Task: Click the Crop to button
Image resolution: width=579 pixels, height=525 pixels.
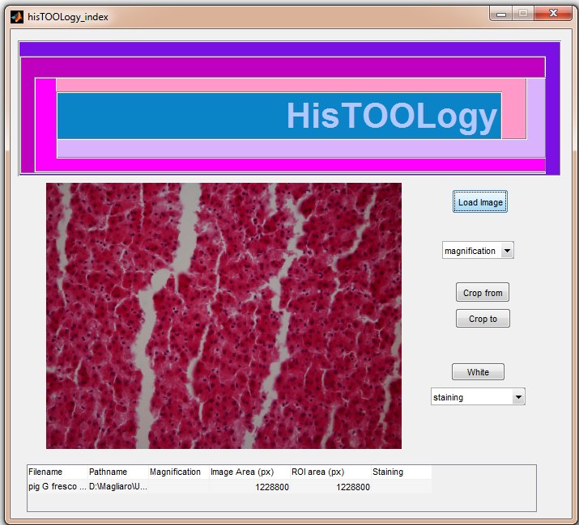Action: click(483, 319)
